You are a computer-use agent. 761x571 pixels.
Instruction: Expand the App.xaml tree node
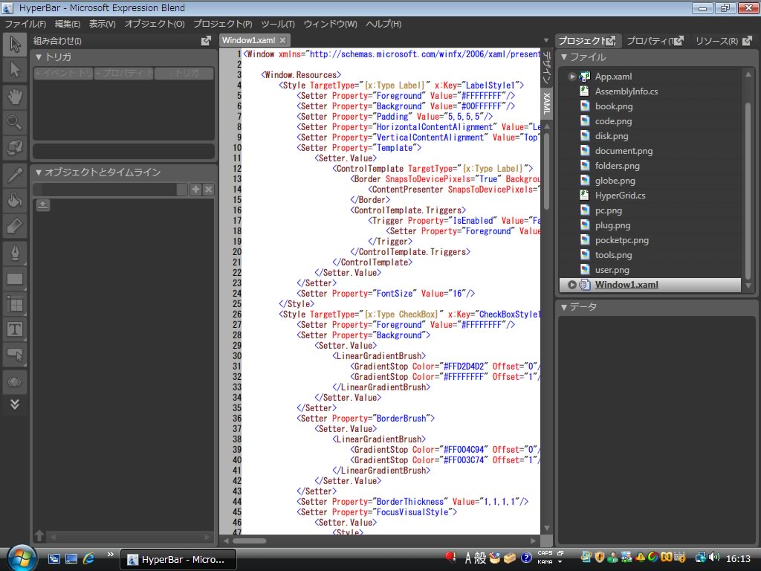(x=572, y=77)
